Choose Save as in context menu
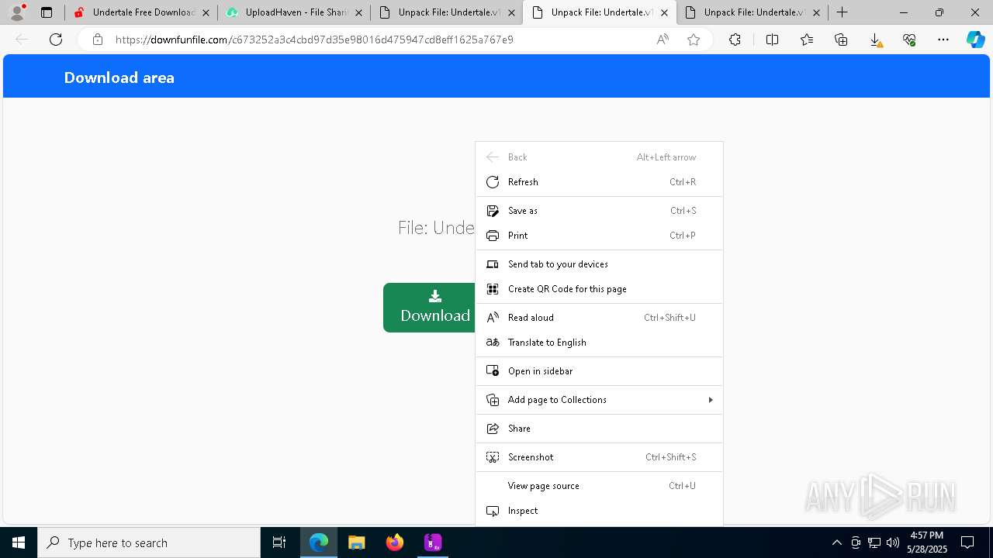993x558 pixels. (x=599, y=211)
